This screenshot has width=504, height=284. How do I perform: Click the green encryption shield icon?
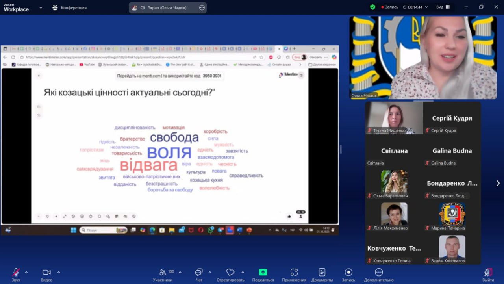click(x=372, y=7)
